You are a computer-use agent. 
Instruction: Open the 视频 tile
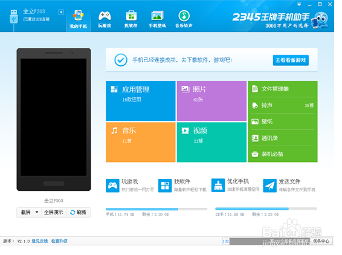(x=211, y=142)
